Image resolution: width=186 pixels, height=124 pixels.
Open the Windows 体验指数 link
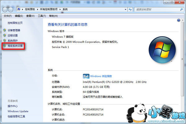pos(101,76)
